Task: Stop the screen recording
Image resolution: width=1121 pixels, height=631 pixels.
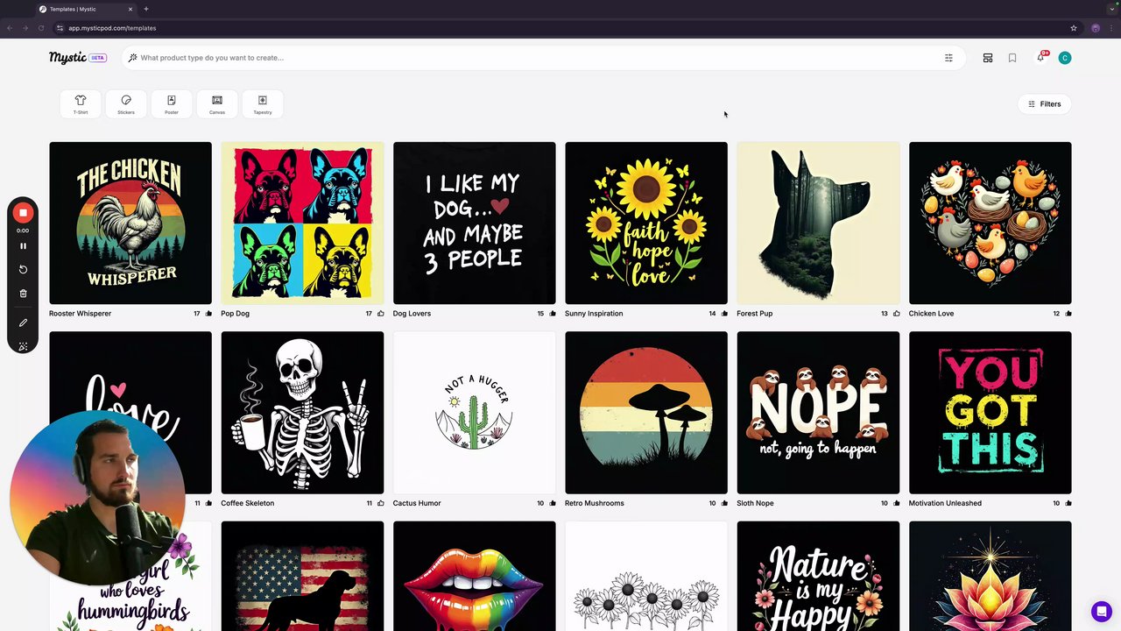Action: 23,213
